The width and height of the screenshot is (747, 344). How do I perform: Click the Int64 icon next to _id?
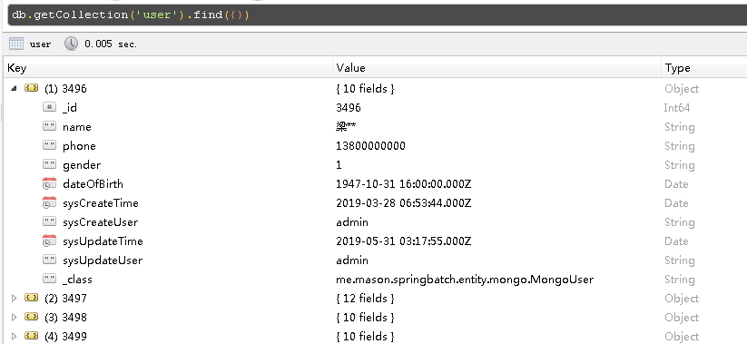[x=50, y=107]
